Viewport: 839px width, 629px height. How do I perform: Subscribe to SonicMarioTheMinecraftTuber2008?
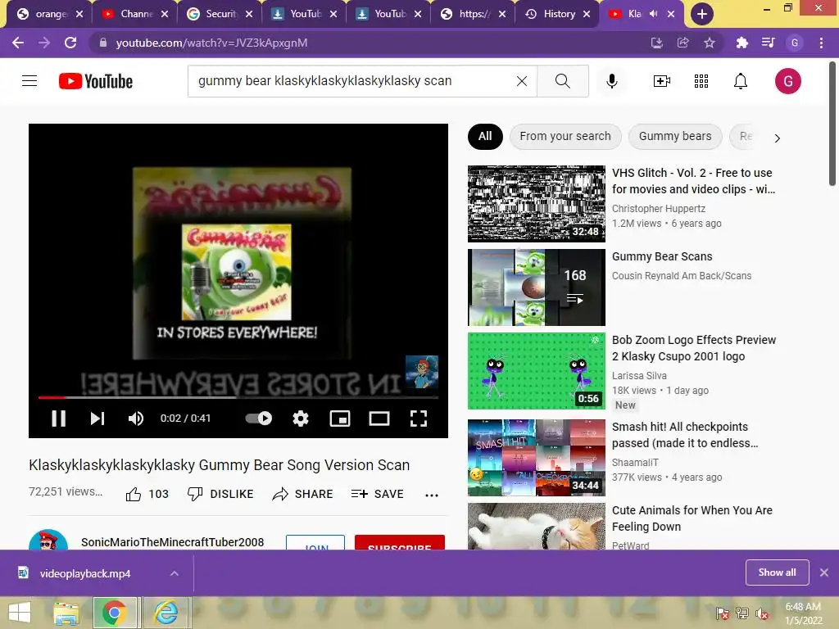coord(400,542)
